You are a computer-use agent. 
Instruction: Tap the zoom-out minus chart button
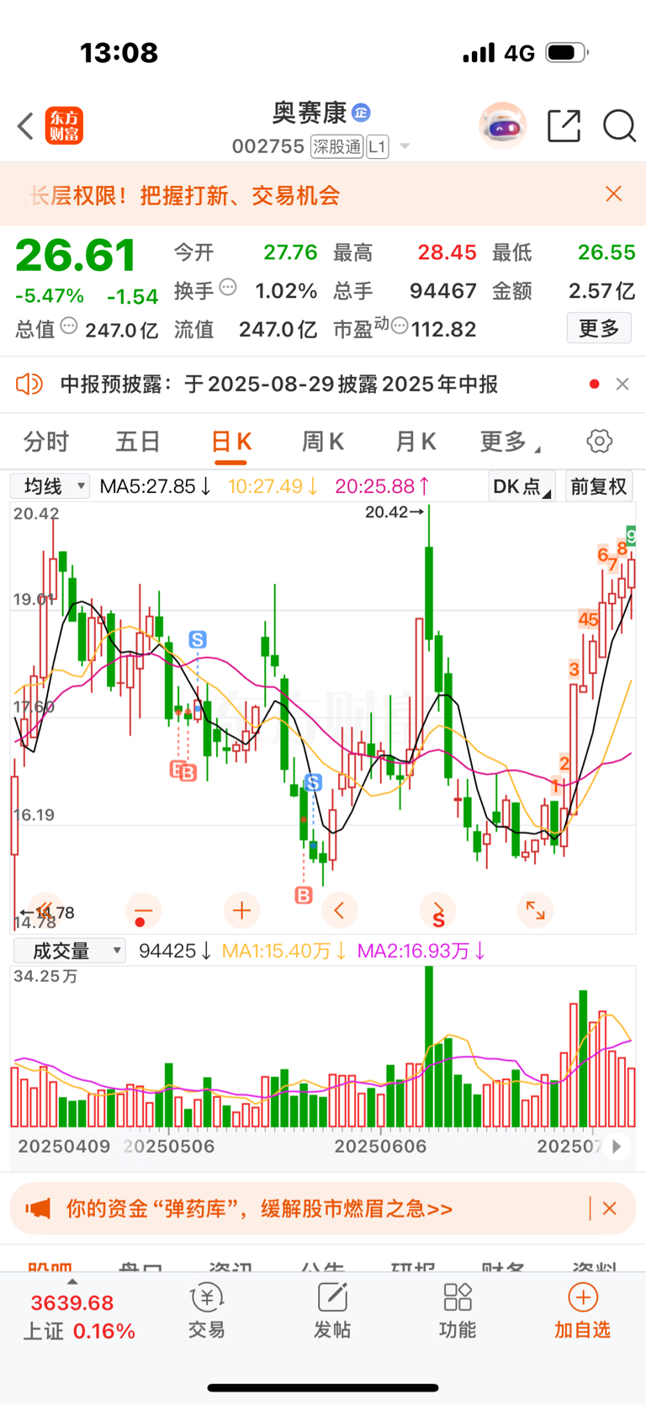(143, 910)
